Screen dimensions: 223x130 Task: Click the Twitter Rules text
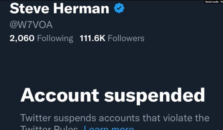[49, 128]
